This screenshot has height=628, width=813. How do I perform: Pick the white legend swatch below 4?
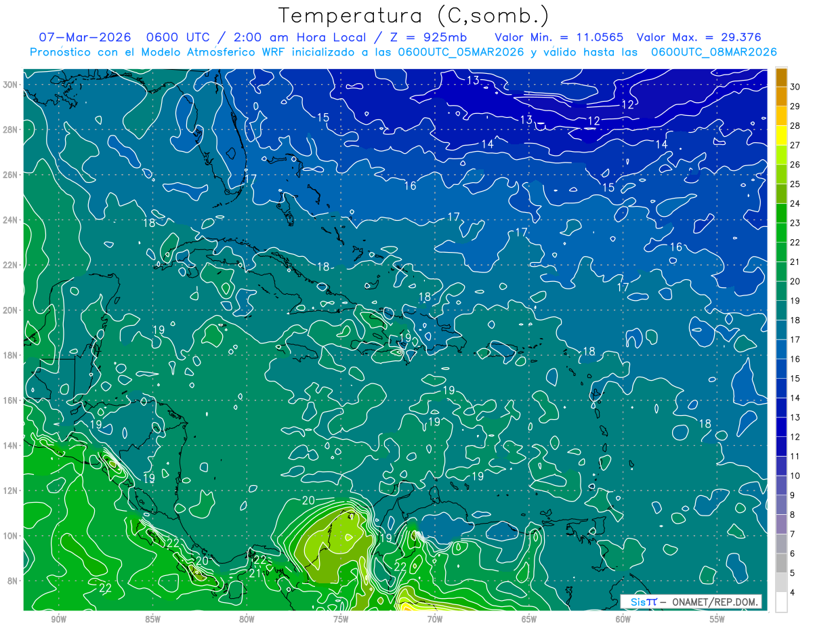click(x=781, y=602)
